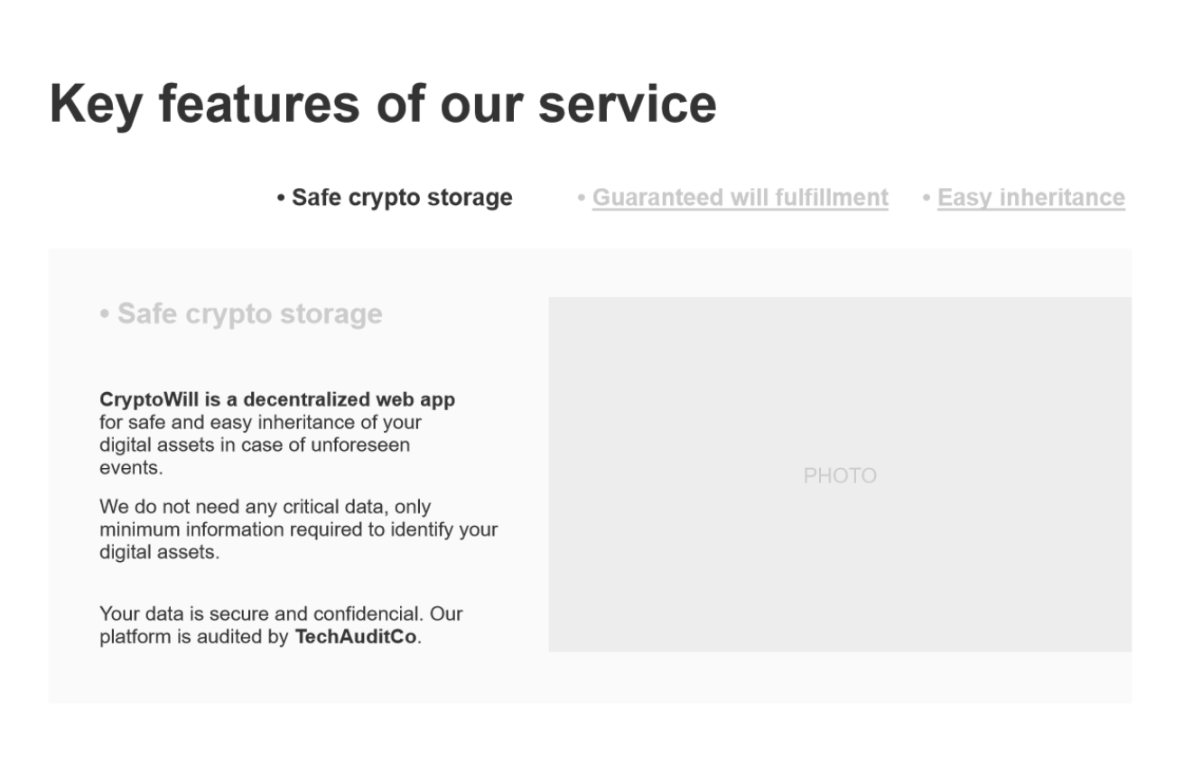Select the Safe crypto storage tab
This screenshot has width=1183, height=767.
402,198
